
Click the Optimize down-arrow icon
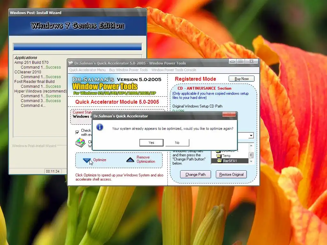(x=87, y=160)
